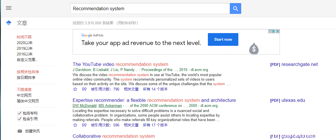The image size is (336, 140).
Task: Sort by date 按日期排序
Action: [x=26, y=77]
